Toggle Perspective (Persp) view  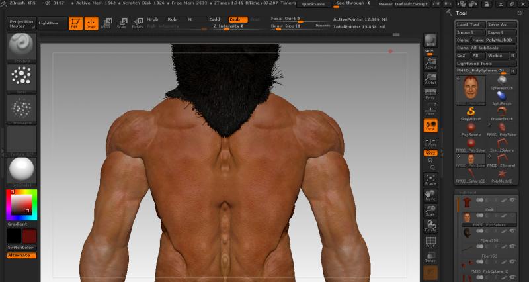pyautogui.click(x=430, y=94)
